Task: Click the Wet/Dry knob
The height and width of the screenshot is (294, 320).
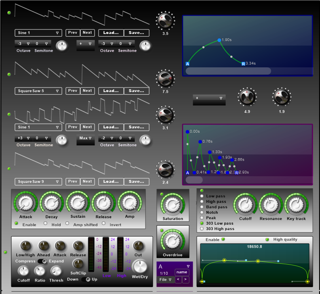Action: pos(140,267)
